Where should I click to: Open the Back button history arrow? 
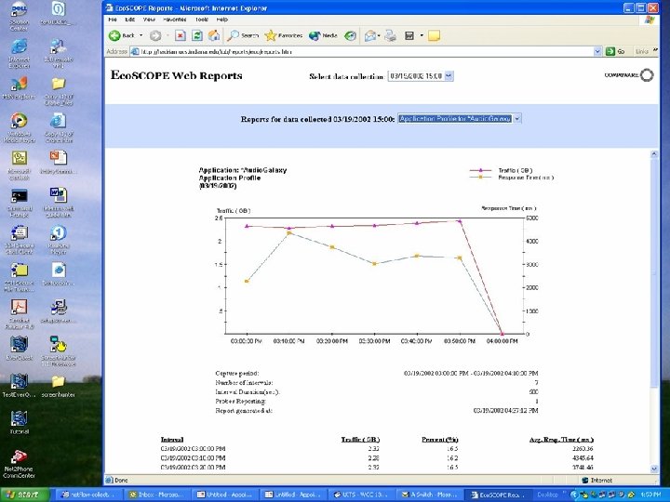[x=141, y=35]
